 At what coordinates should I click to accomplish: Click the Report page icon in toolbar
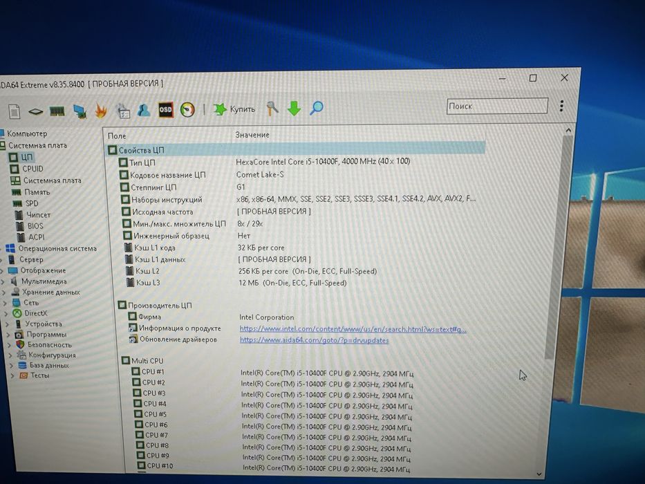point(15,111)
